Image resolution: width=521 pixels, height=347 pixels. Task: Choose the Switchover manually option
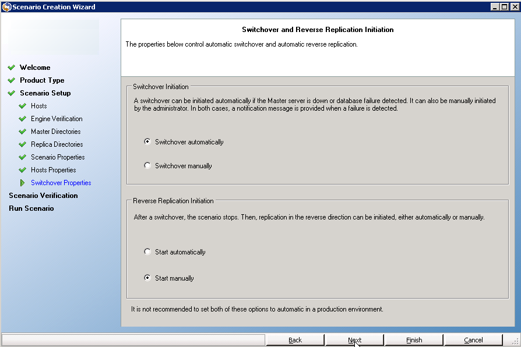tap(147, 165)
